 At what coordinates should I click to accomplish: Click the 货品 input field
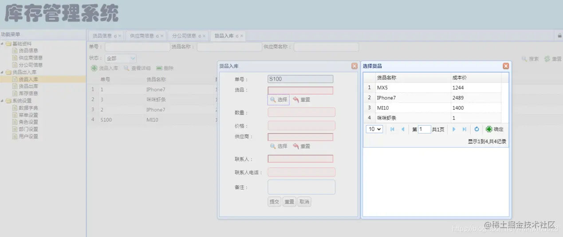point(300,91)
